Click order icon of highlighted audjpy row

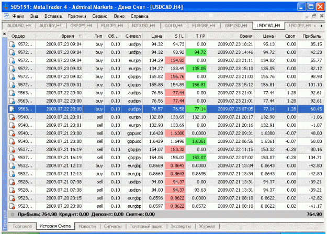pyautogui.click(x=13, y=109)
